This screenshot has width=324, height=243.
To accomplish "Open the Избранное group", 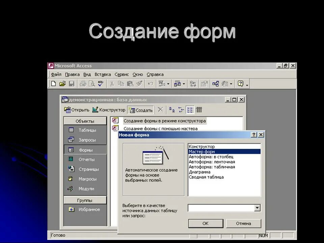I will pos(85,209).
